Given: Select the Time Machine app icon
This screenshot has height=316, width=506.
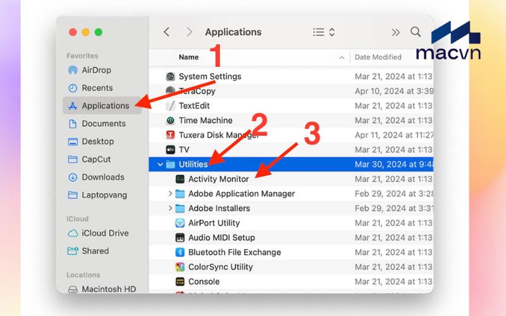Looking at the screenshot, I should click(x=170, y=120).
